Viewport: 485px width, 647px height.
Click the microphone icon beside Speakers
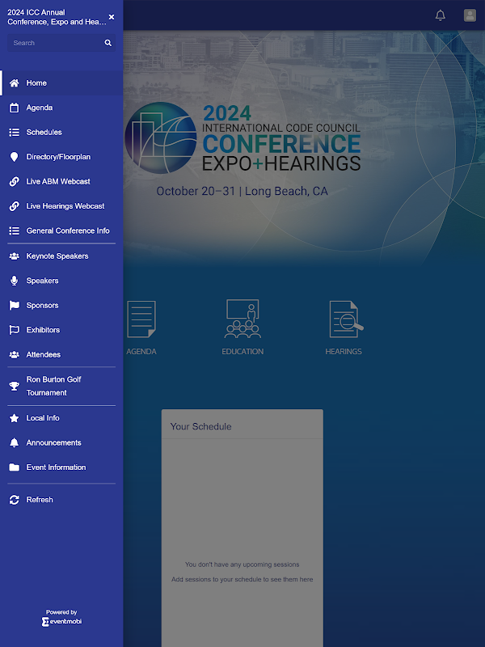(x=14, y=281)
